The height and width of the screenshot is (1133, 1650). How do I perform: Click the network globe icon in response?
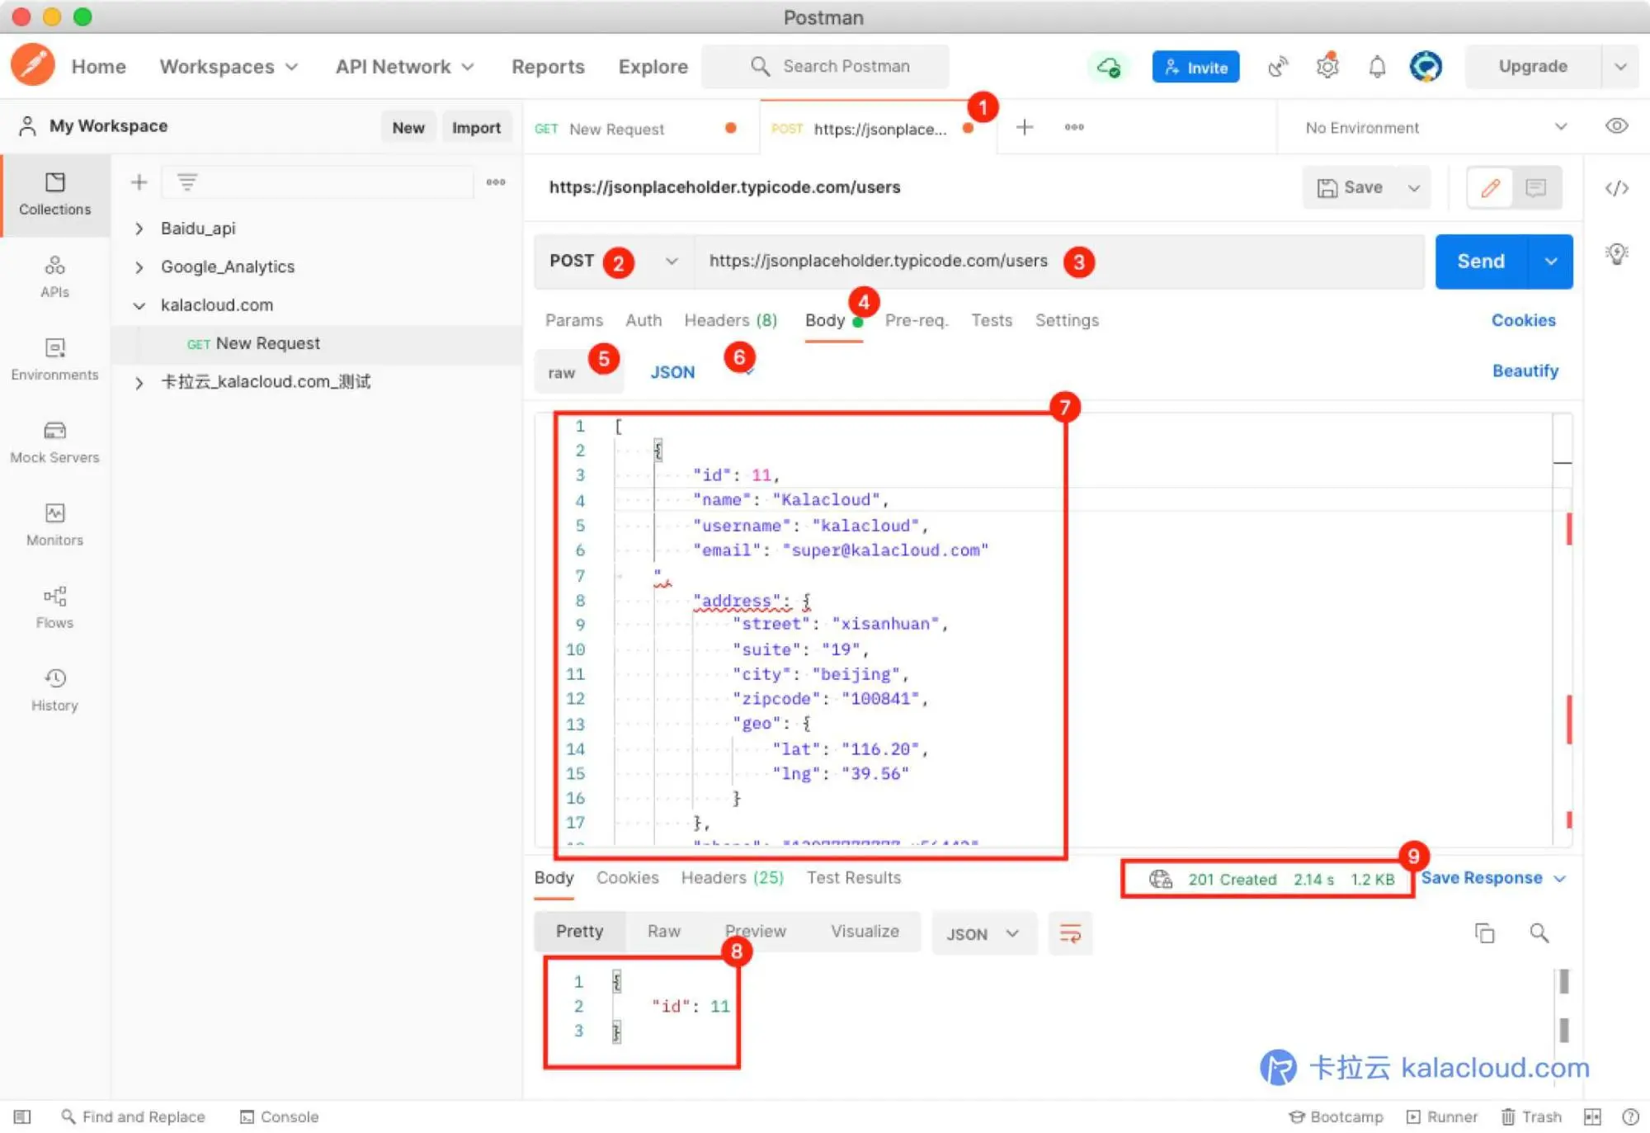pyautogui.click(x=1161, y=879)
